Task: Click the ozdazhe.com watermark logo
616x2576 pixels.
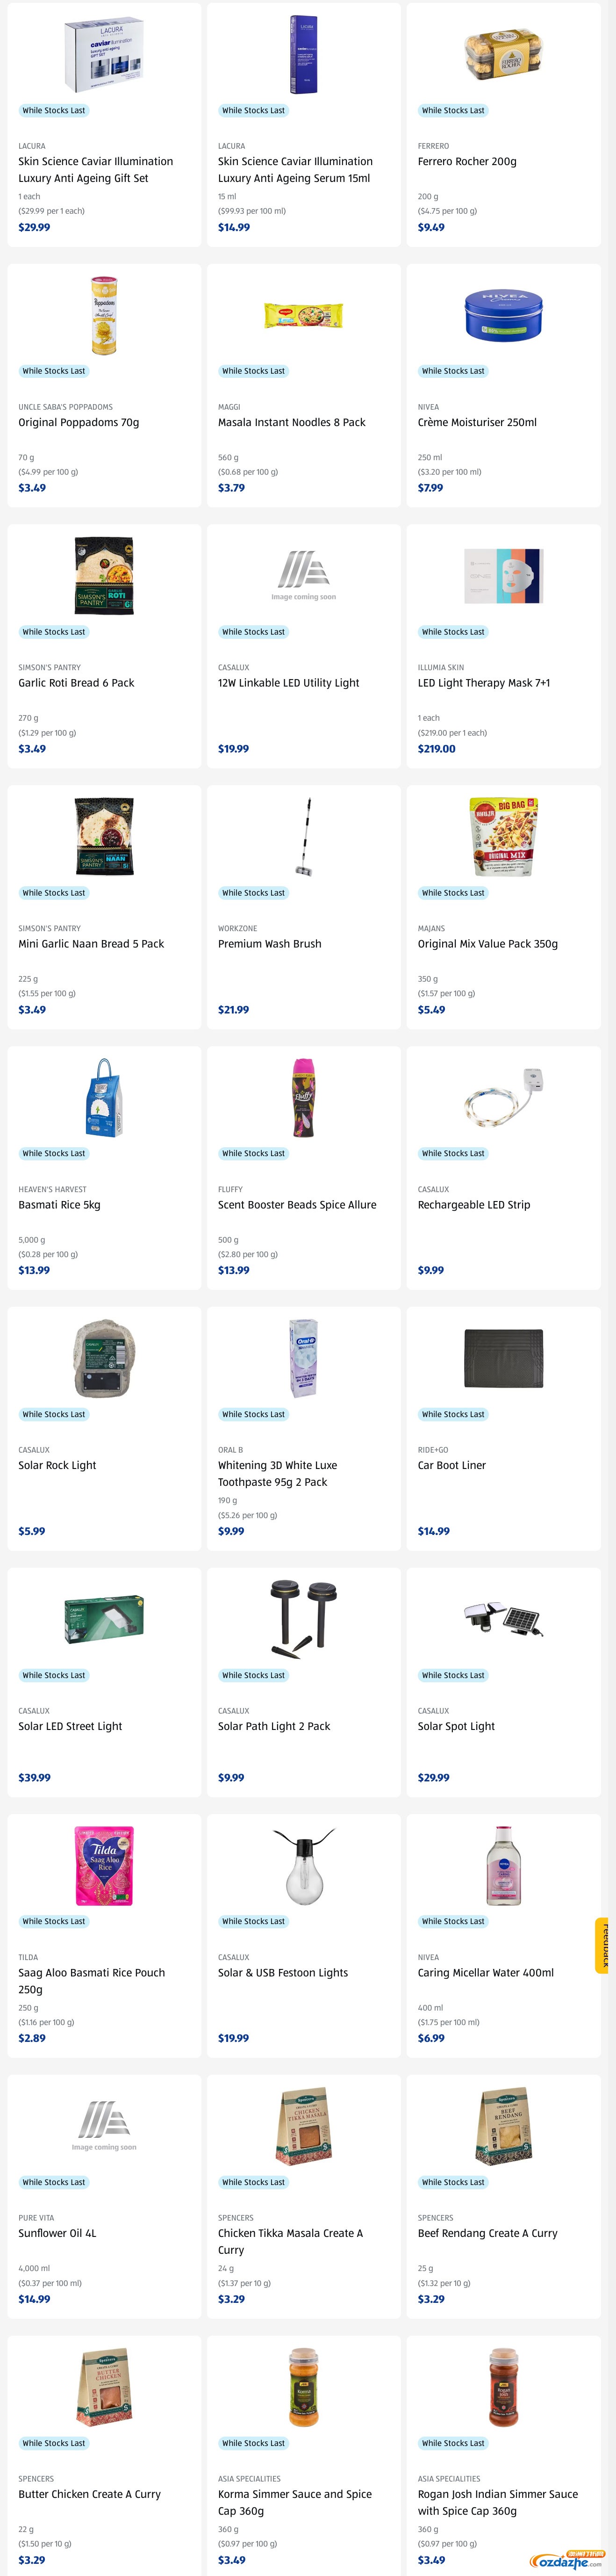Action: 567,2560
